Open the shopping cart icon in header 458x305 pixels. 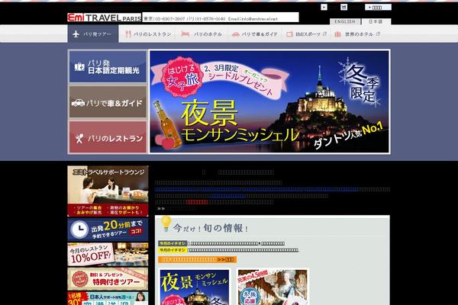point(344,8)
